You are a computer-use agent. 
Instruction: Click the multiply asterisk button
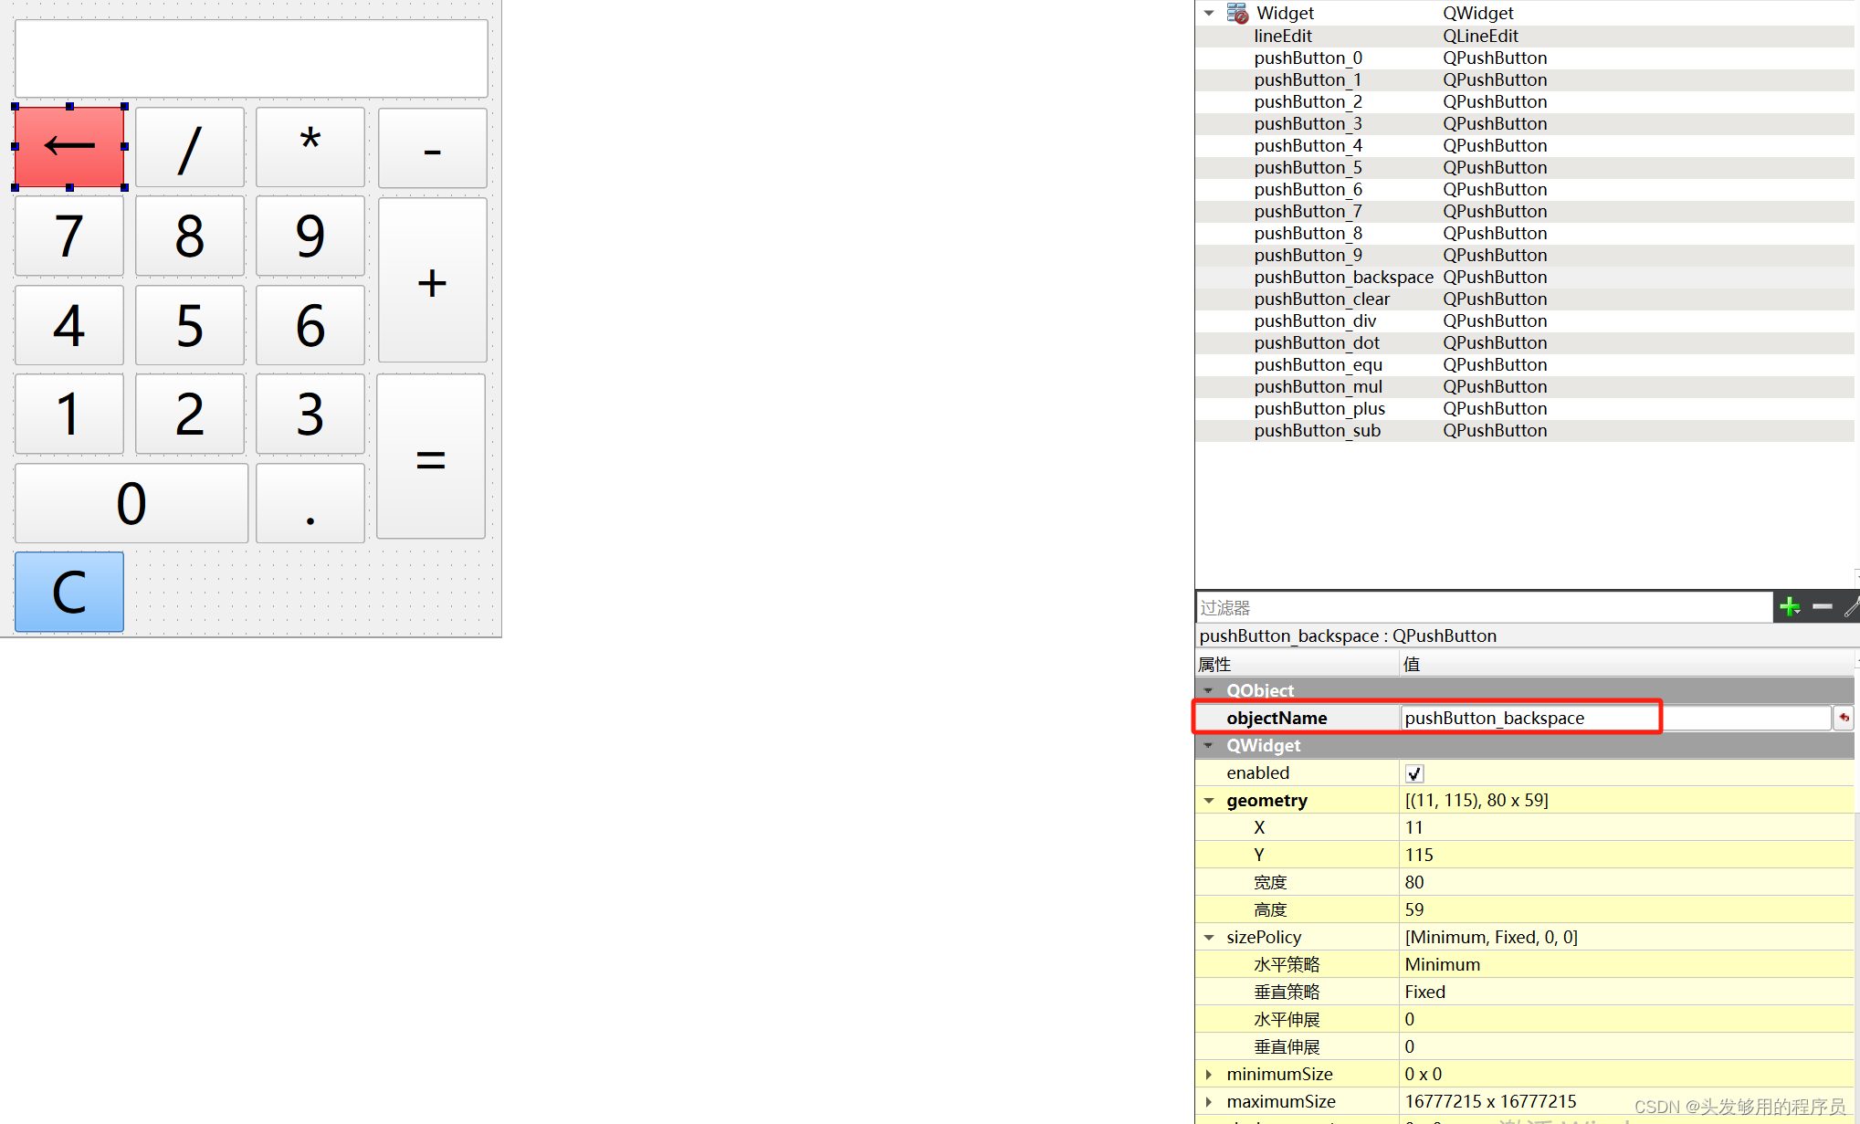[310, 147]
